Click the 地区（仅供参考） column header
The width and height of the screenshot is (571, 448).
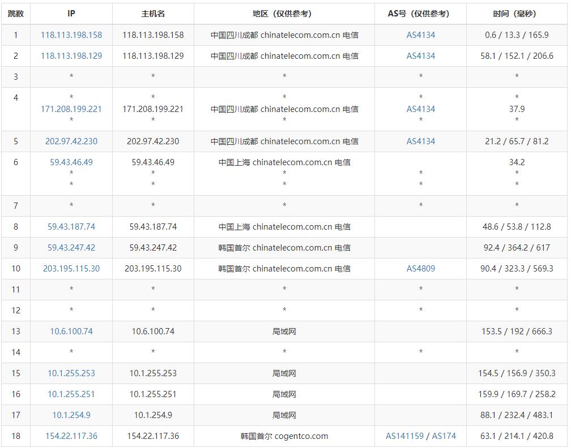(284, 14)
